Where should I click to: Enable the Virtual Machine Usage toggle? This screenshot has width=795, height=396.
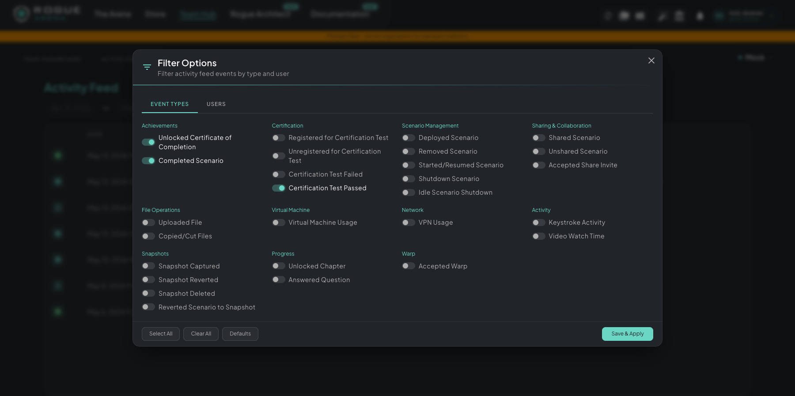279,223
